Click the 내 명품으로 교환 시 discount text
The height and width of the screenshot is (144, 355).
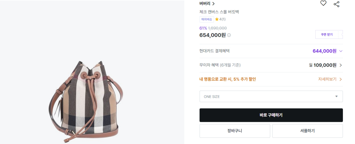[x=227, y=79]
